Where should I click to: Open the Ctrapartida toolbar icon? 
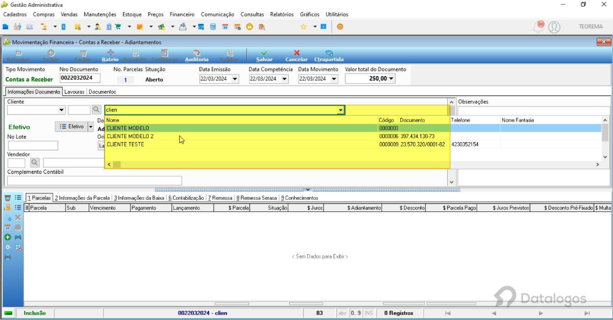click(x=329, y=53)
